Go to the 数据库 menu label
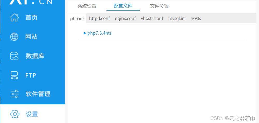Screen dimensions: 259x123 coord(35,56)
